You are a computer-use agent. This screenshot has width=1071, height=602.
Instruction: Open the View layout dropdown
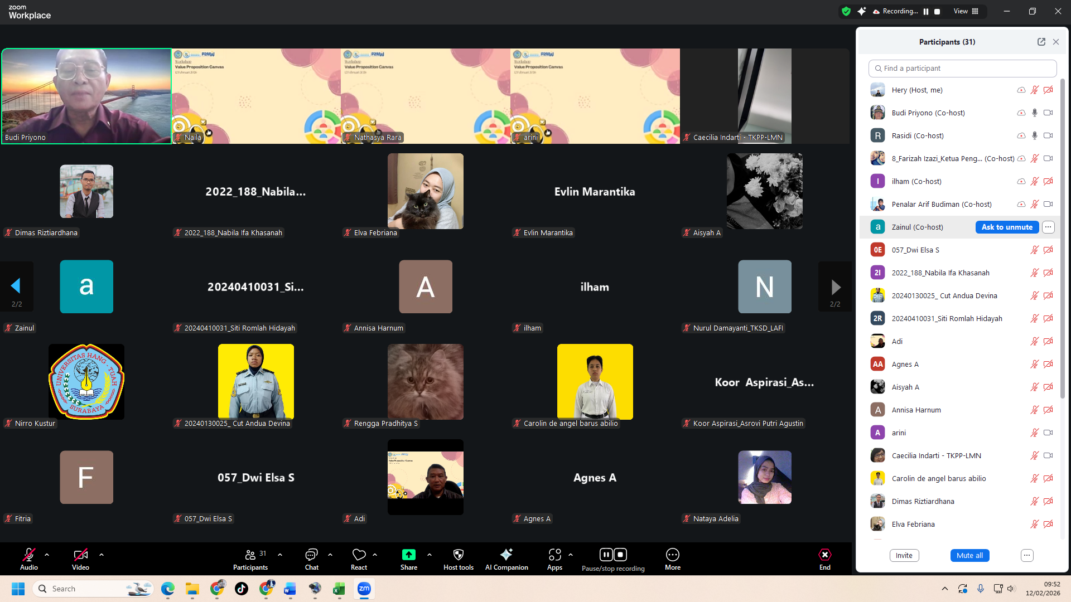click(x=966, y=11)
